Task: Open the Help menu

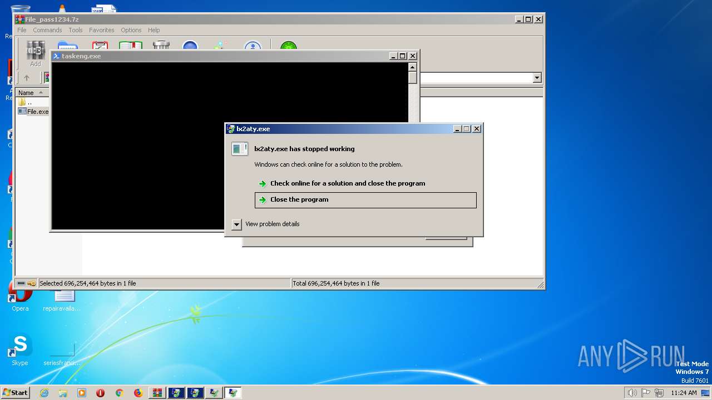Action: pos(154,30)
